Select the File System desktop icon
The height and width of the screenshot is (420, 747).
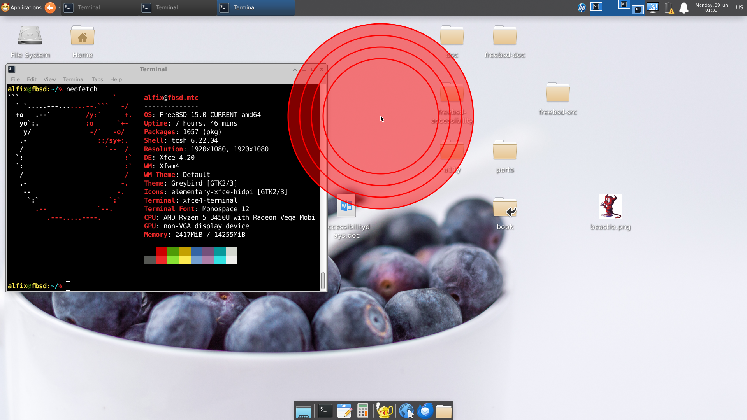tap(30, 42)
